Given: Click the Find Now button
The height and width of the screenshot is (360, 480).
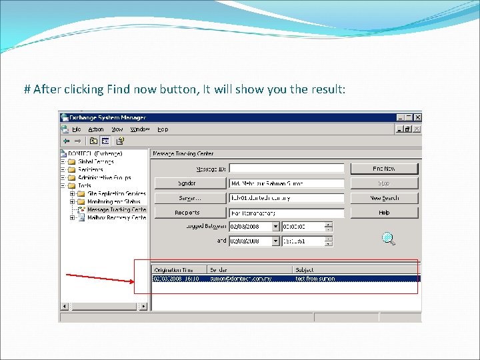Looking at the screenshot, I should 384,169.
